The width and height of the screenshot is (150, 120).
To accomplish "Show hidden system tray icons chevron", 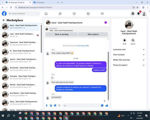I will tap(128, 116).
